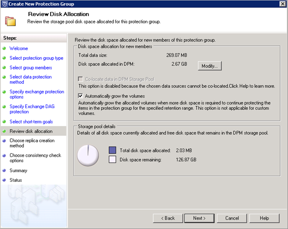Click the green bullet beside Welcome
288x229 pixels.
pos(5,49)
